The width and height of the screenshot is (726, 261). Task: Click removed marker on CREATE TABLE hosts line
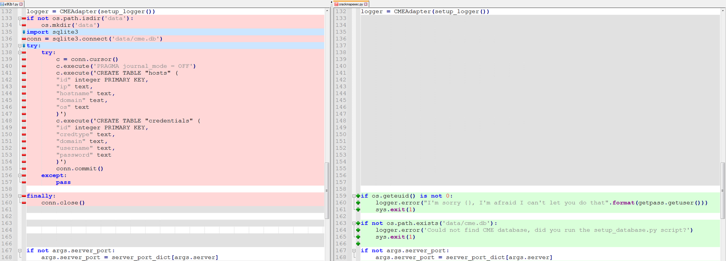pyautogui.click(x=24, y=73)
